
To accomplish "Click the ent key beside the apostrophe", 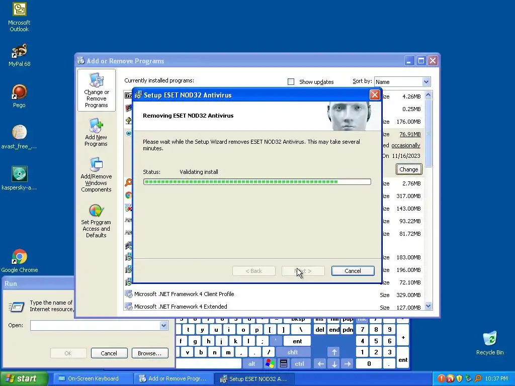I will click(297, 341).
